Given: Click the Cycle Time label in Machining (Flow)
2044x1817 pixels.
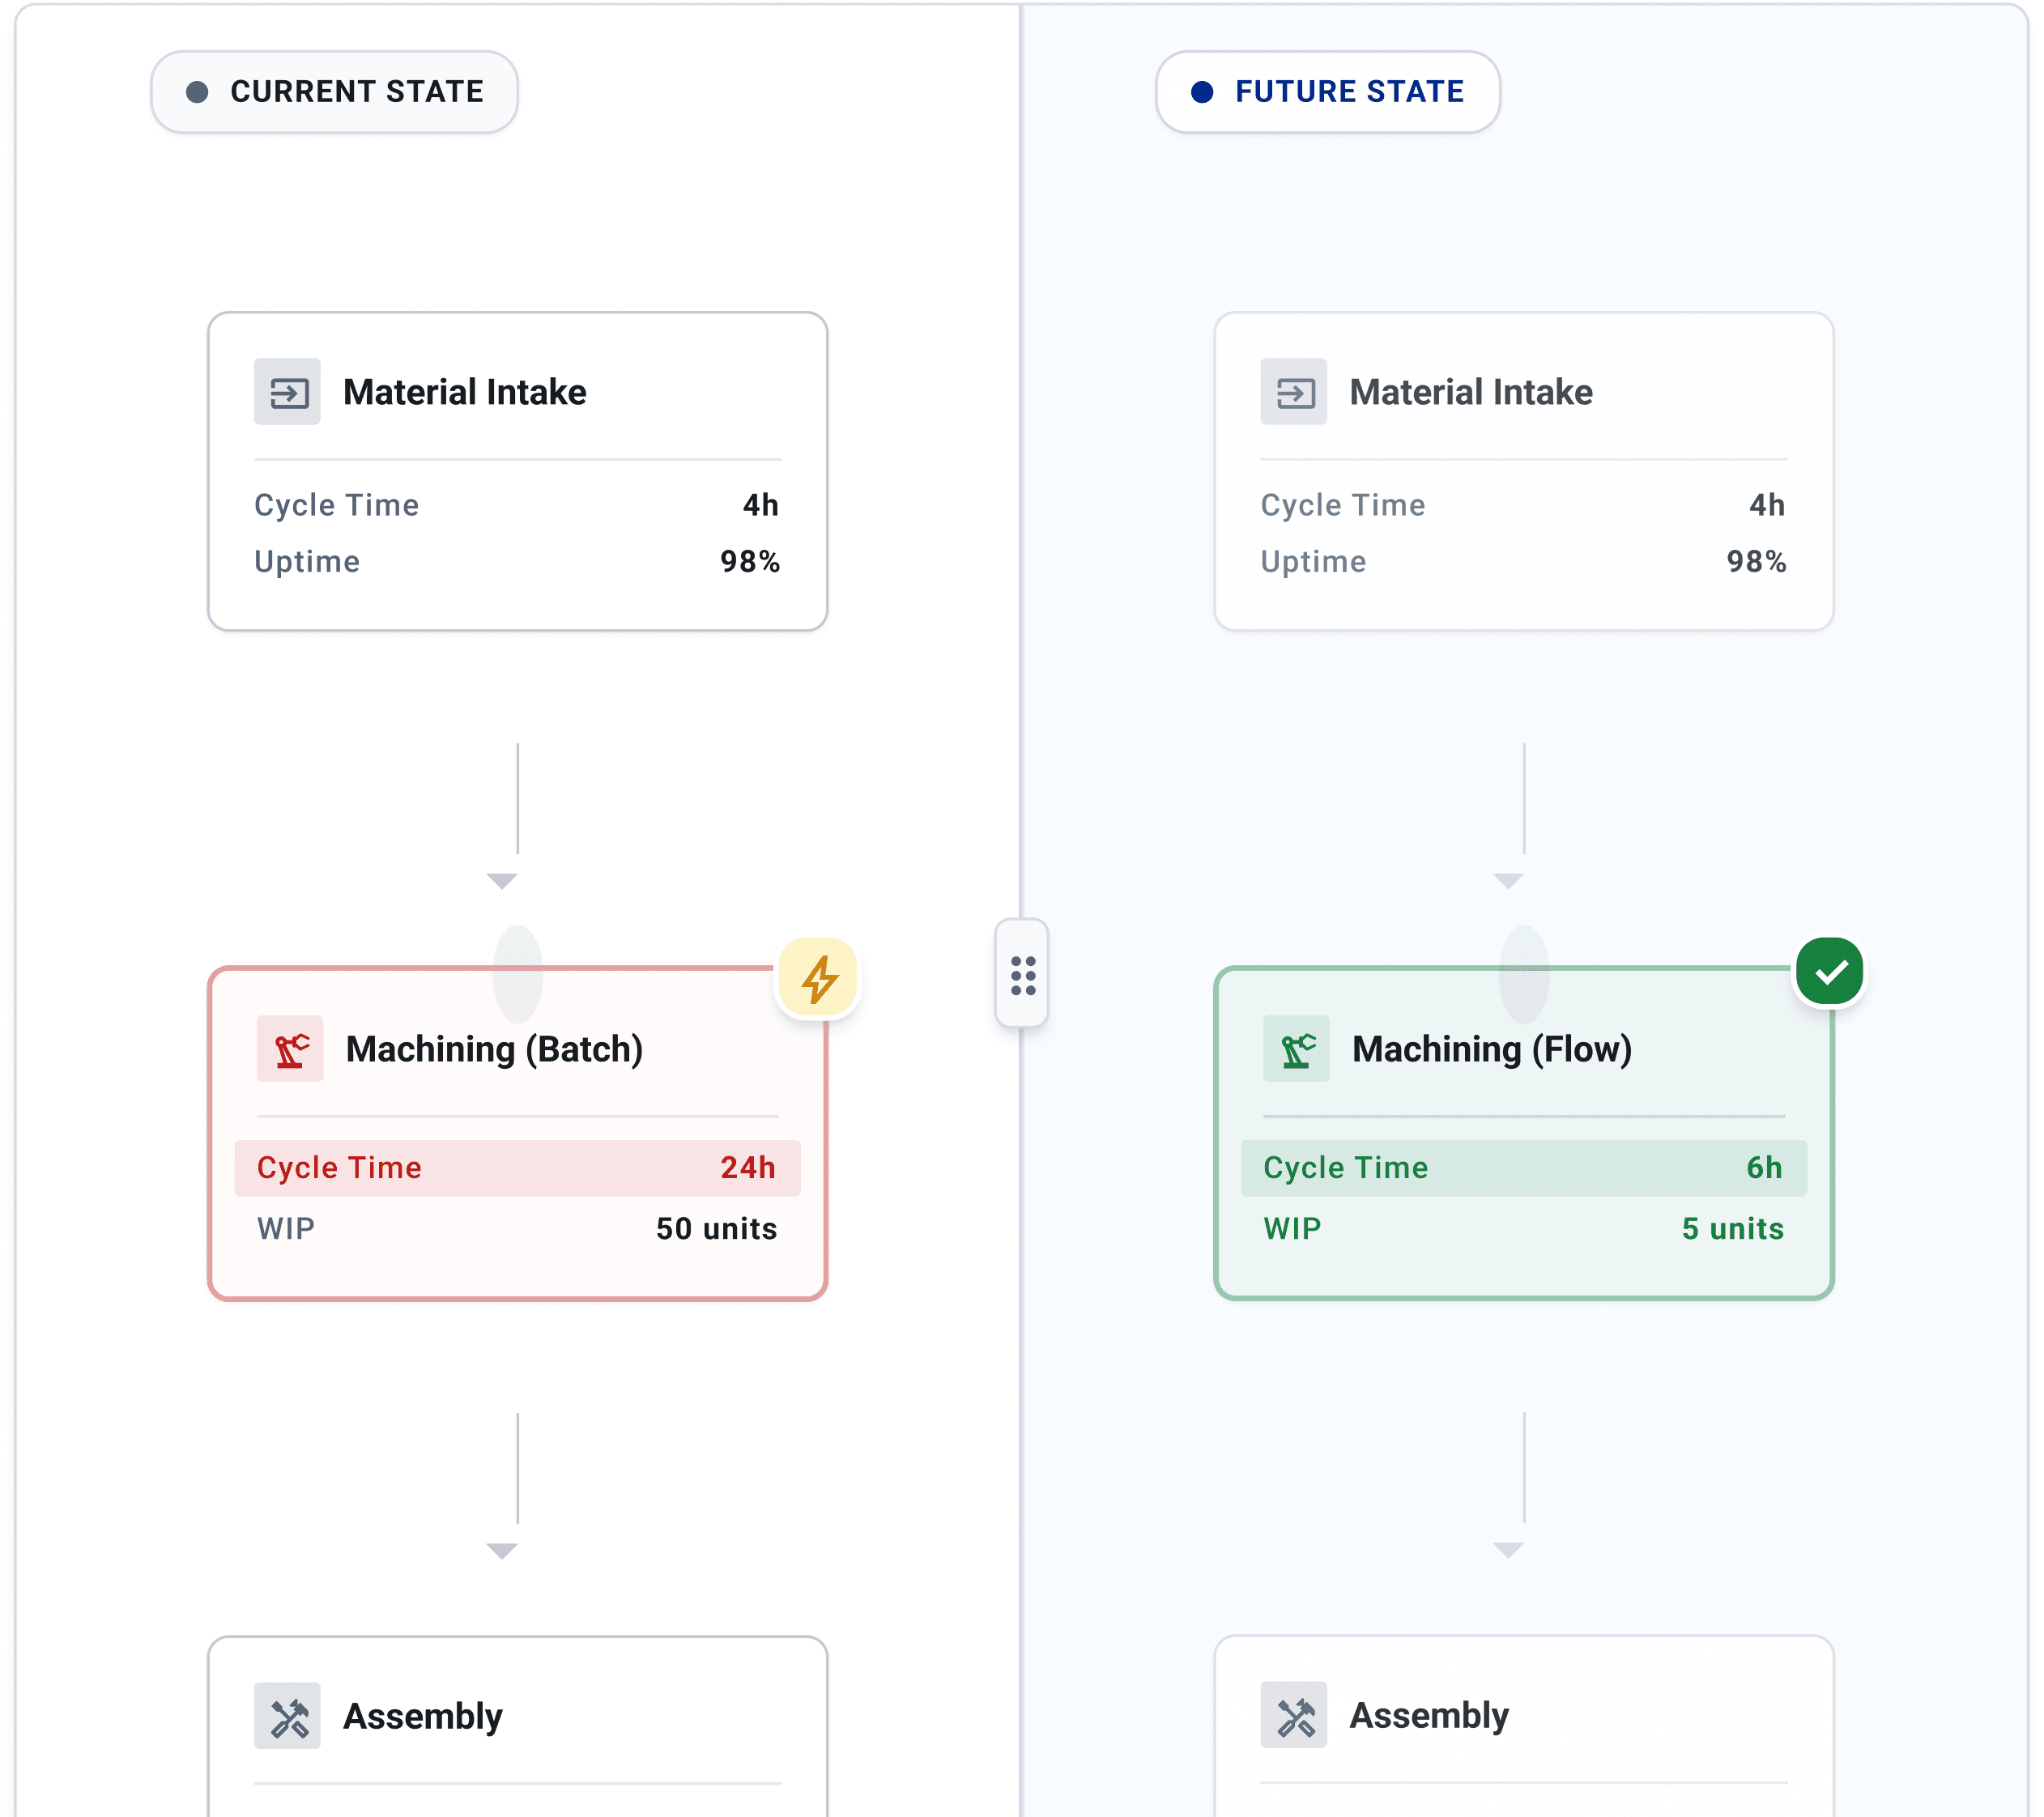Looking at the screenshot, I should (x=1345, y=1168).
